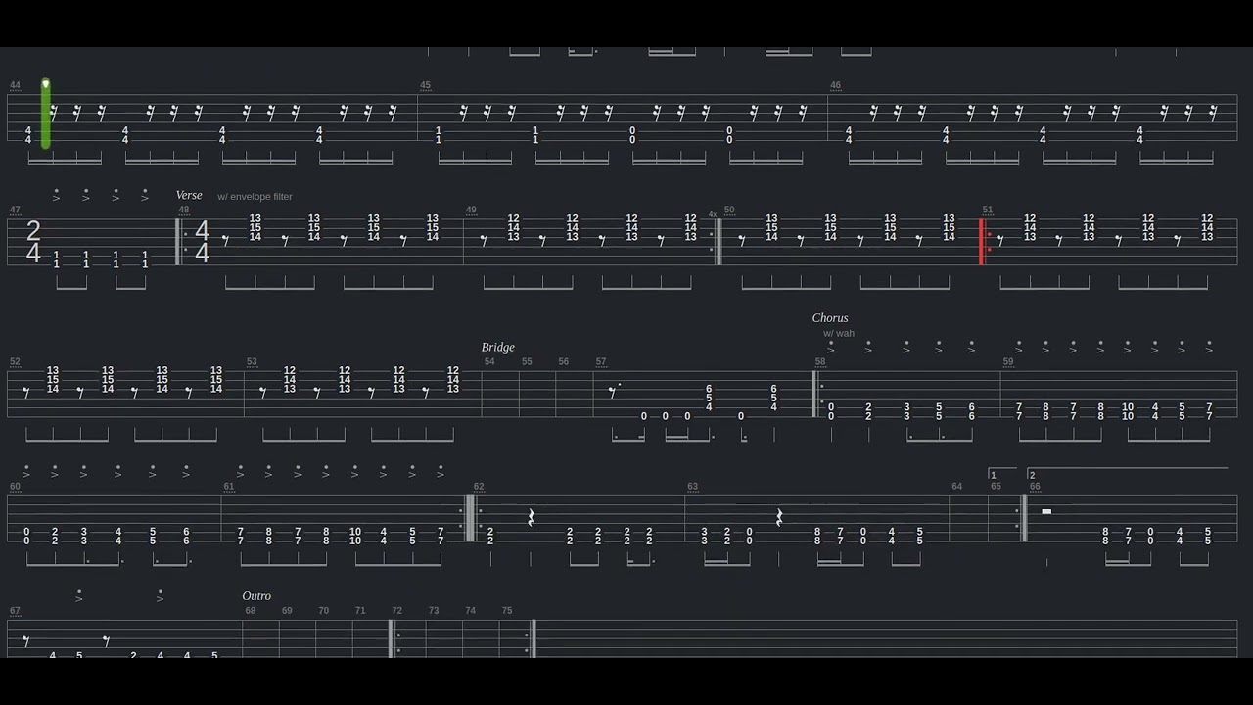Click the 2/4 time signature in measure 47

click(33, 242)
